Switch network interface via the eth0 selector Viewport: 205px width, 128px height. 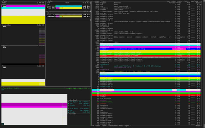[x=85, y=88]
